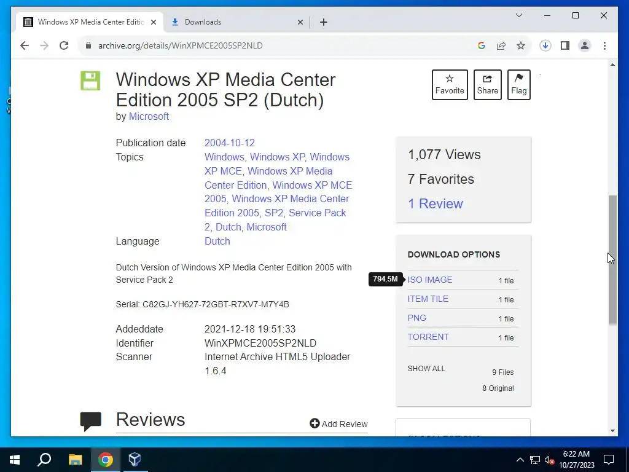The width and height of the screenshot is (629, 472).
Task: Click the serial number text line
Action: [203, 304]
